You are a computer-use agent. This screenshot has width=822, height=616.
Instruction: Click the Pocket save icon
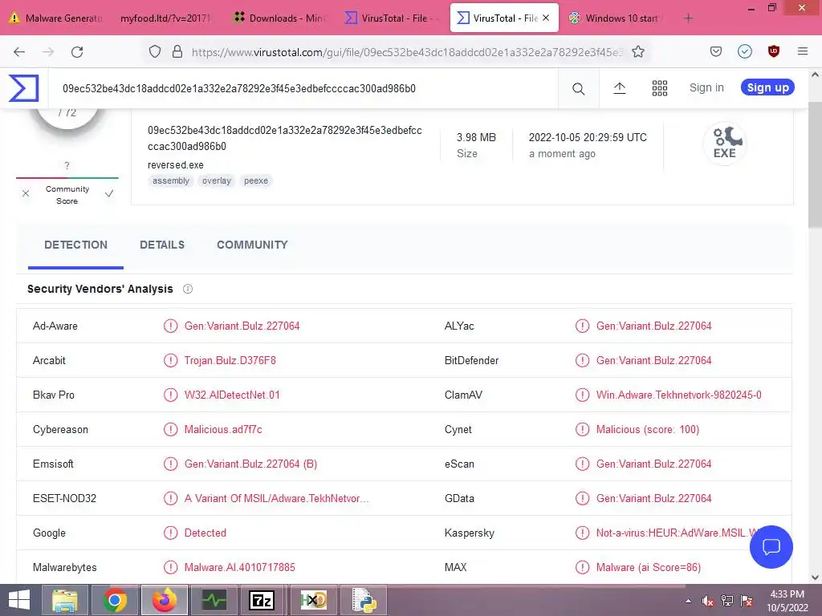tap(715, 51)
